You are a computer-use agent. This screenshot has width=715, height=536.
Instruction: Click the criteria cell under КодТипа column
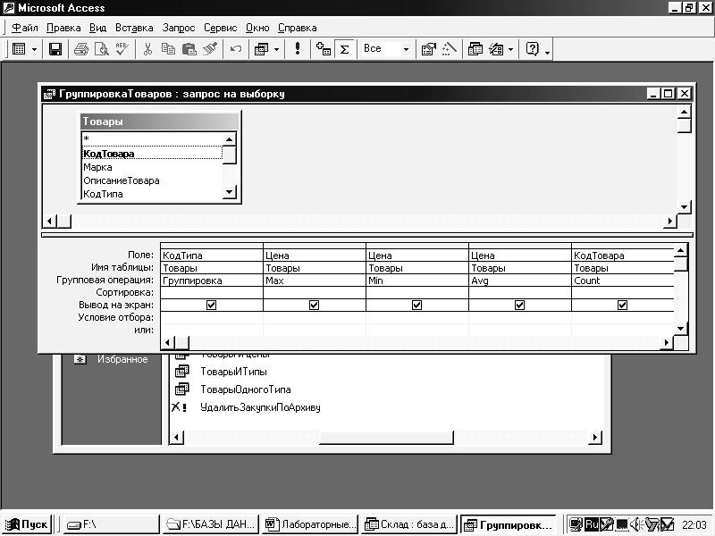coord(212,318)
